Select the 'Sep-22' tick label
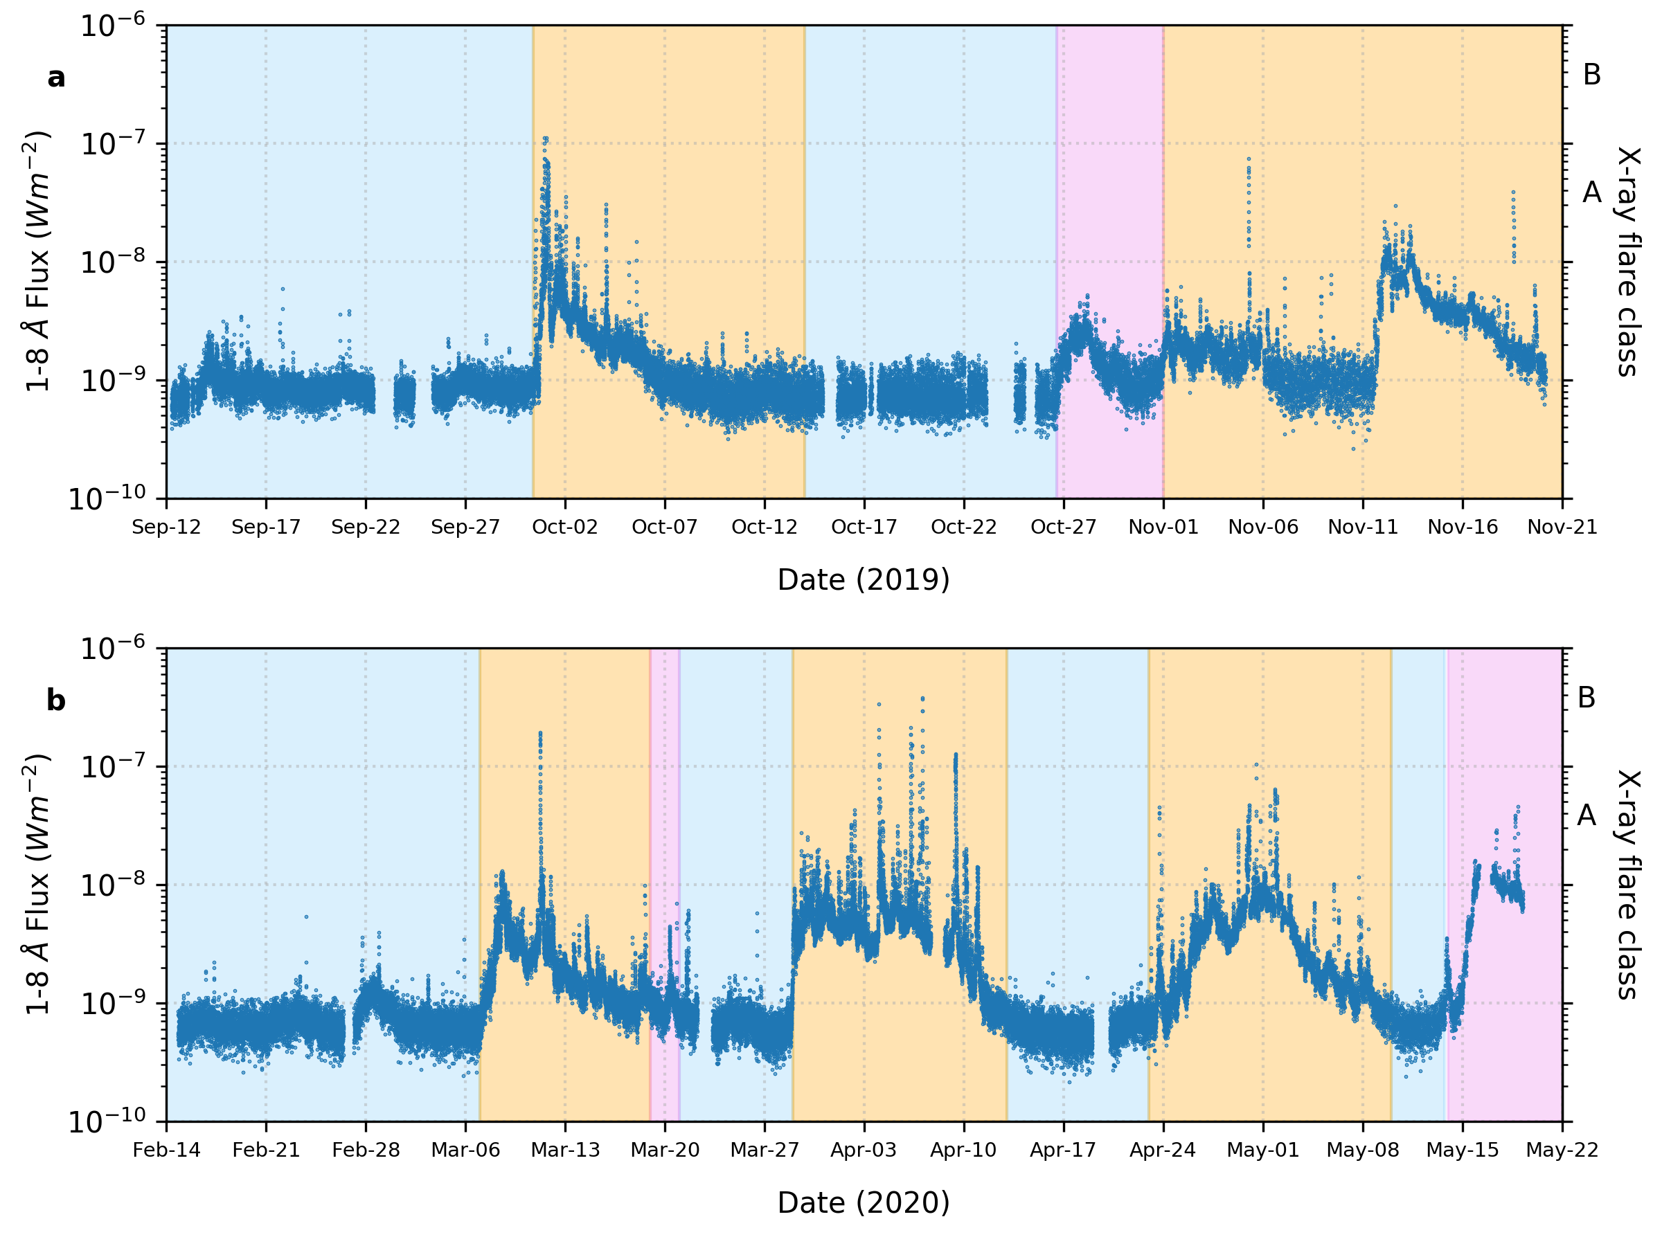The height and width of the screenshot is (1246, 1662). point(366,527)
